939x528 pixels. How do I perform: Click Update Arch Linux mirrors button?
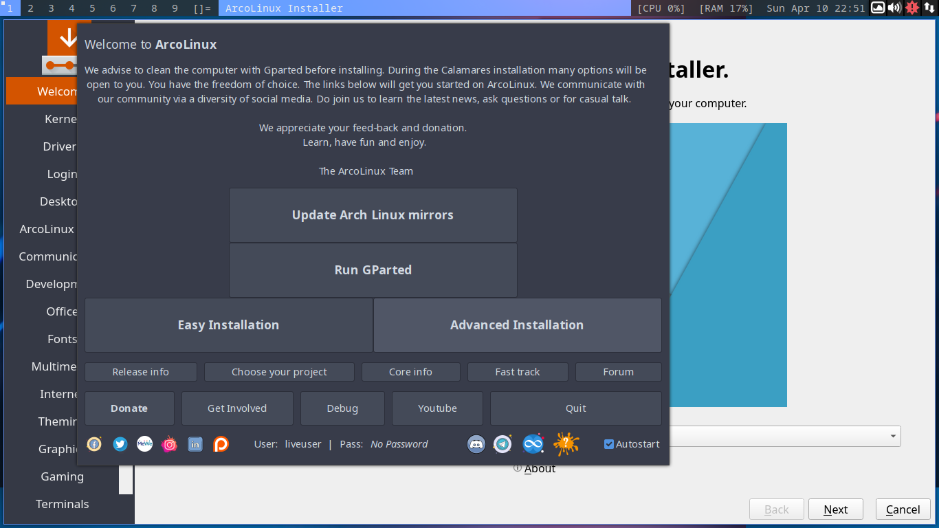(x=373, y=215)
